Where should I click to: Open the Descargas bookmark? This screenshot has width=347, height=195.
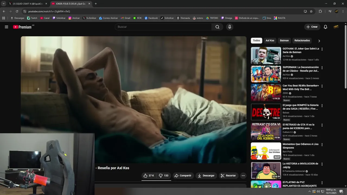tap(17, 18)
